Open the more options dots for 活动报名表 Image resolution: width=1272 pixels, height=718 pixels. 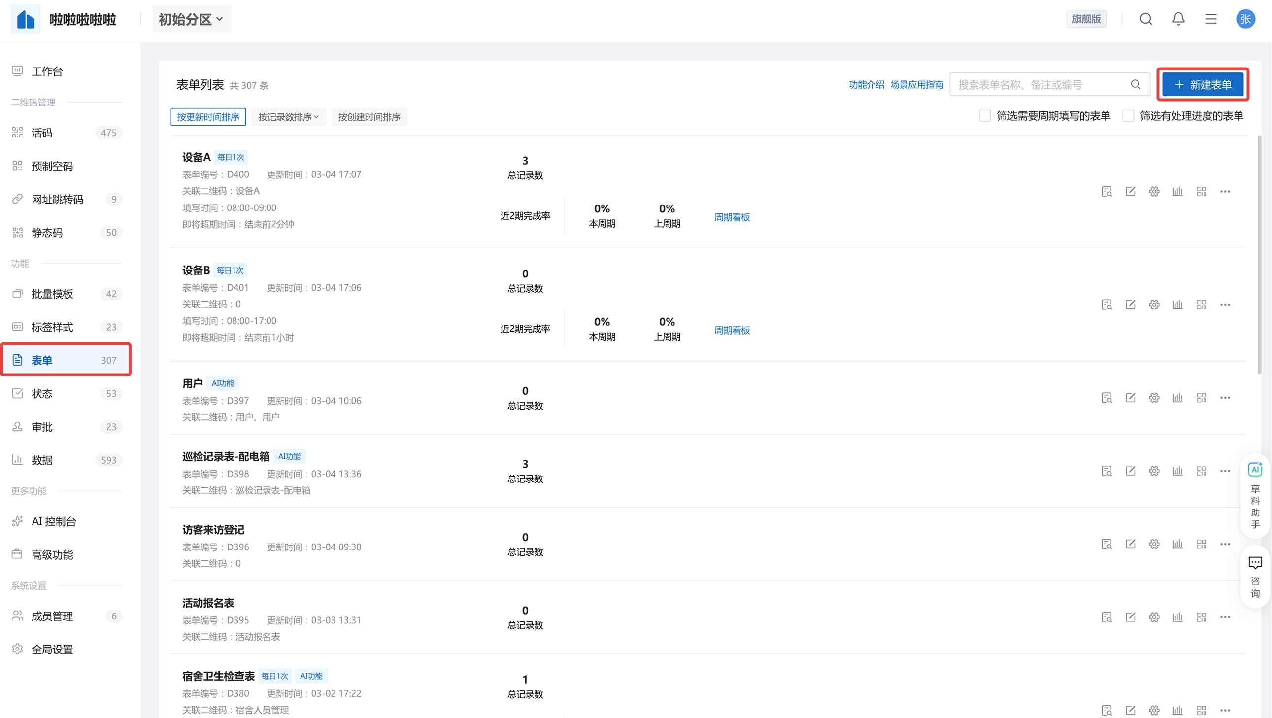1225,617
